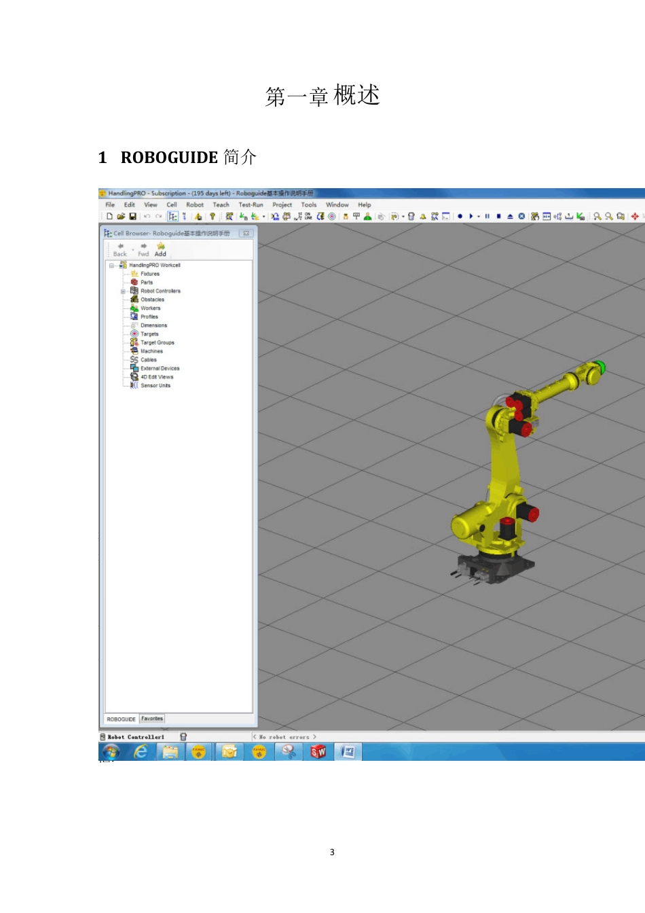Click the Save diskette toolbar icon
The height and width of the screenshot is (913, 645).
click(x=132, y=217)
